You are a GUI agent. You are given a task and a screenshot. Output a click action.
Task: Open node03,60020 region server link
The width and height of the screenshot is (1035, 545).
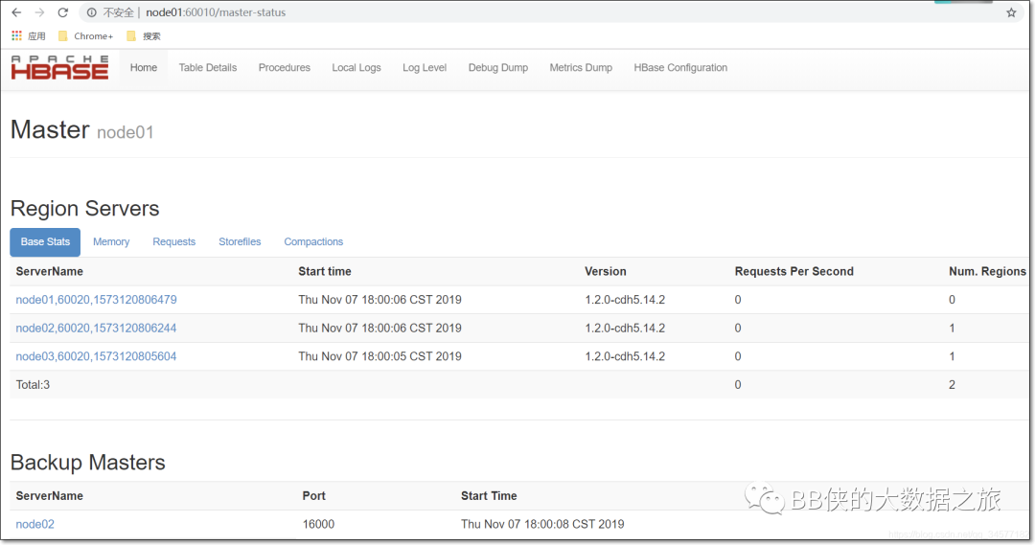coord(97,356)
